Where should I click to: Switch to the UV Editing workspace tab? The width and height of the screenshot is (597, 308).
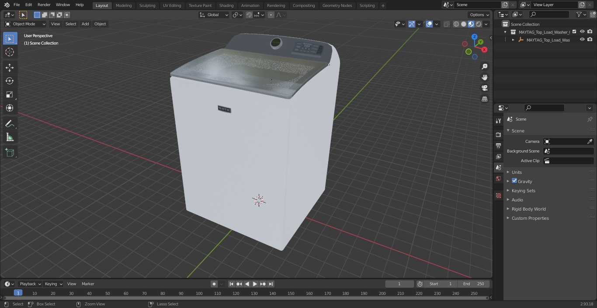click(x=172, y=6)
